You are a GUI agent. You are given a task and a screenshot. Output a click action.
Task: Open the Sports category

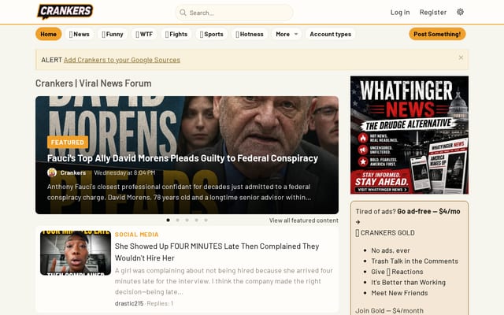pos(212,34)
